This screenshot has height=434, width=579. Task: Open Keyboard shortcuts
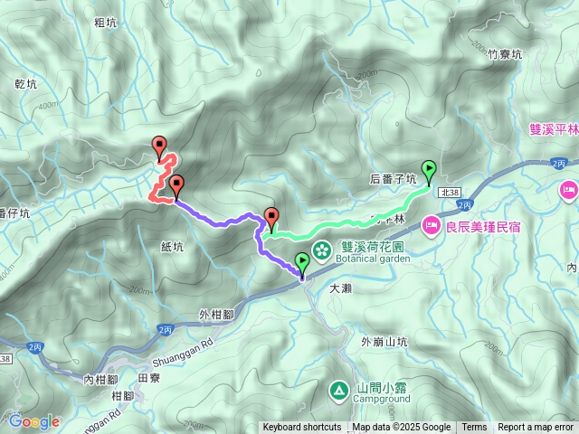(x=302, y=428)
